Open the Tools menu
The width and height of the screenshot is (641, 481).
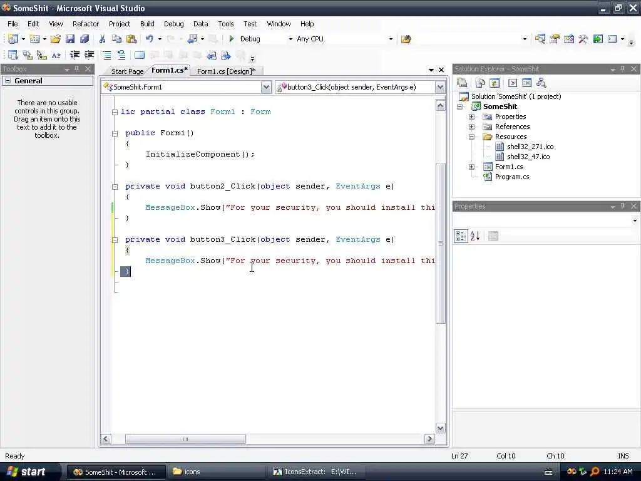pos(225,24)
